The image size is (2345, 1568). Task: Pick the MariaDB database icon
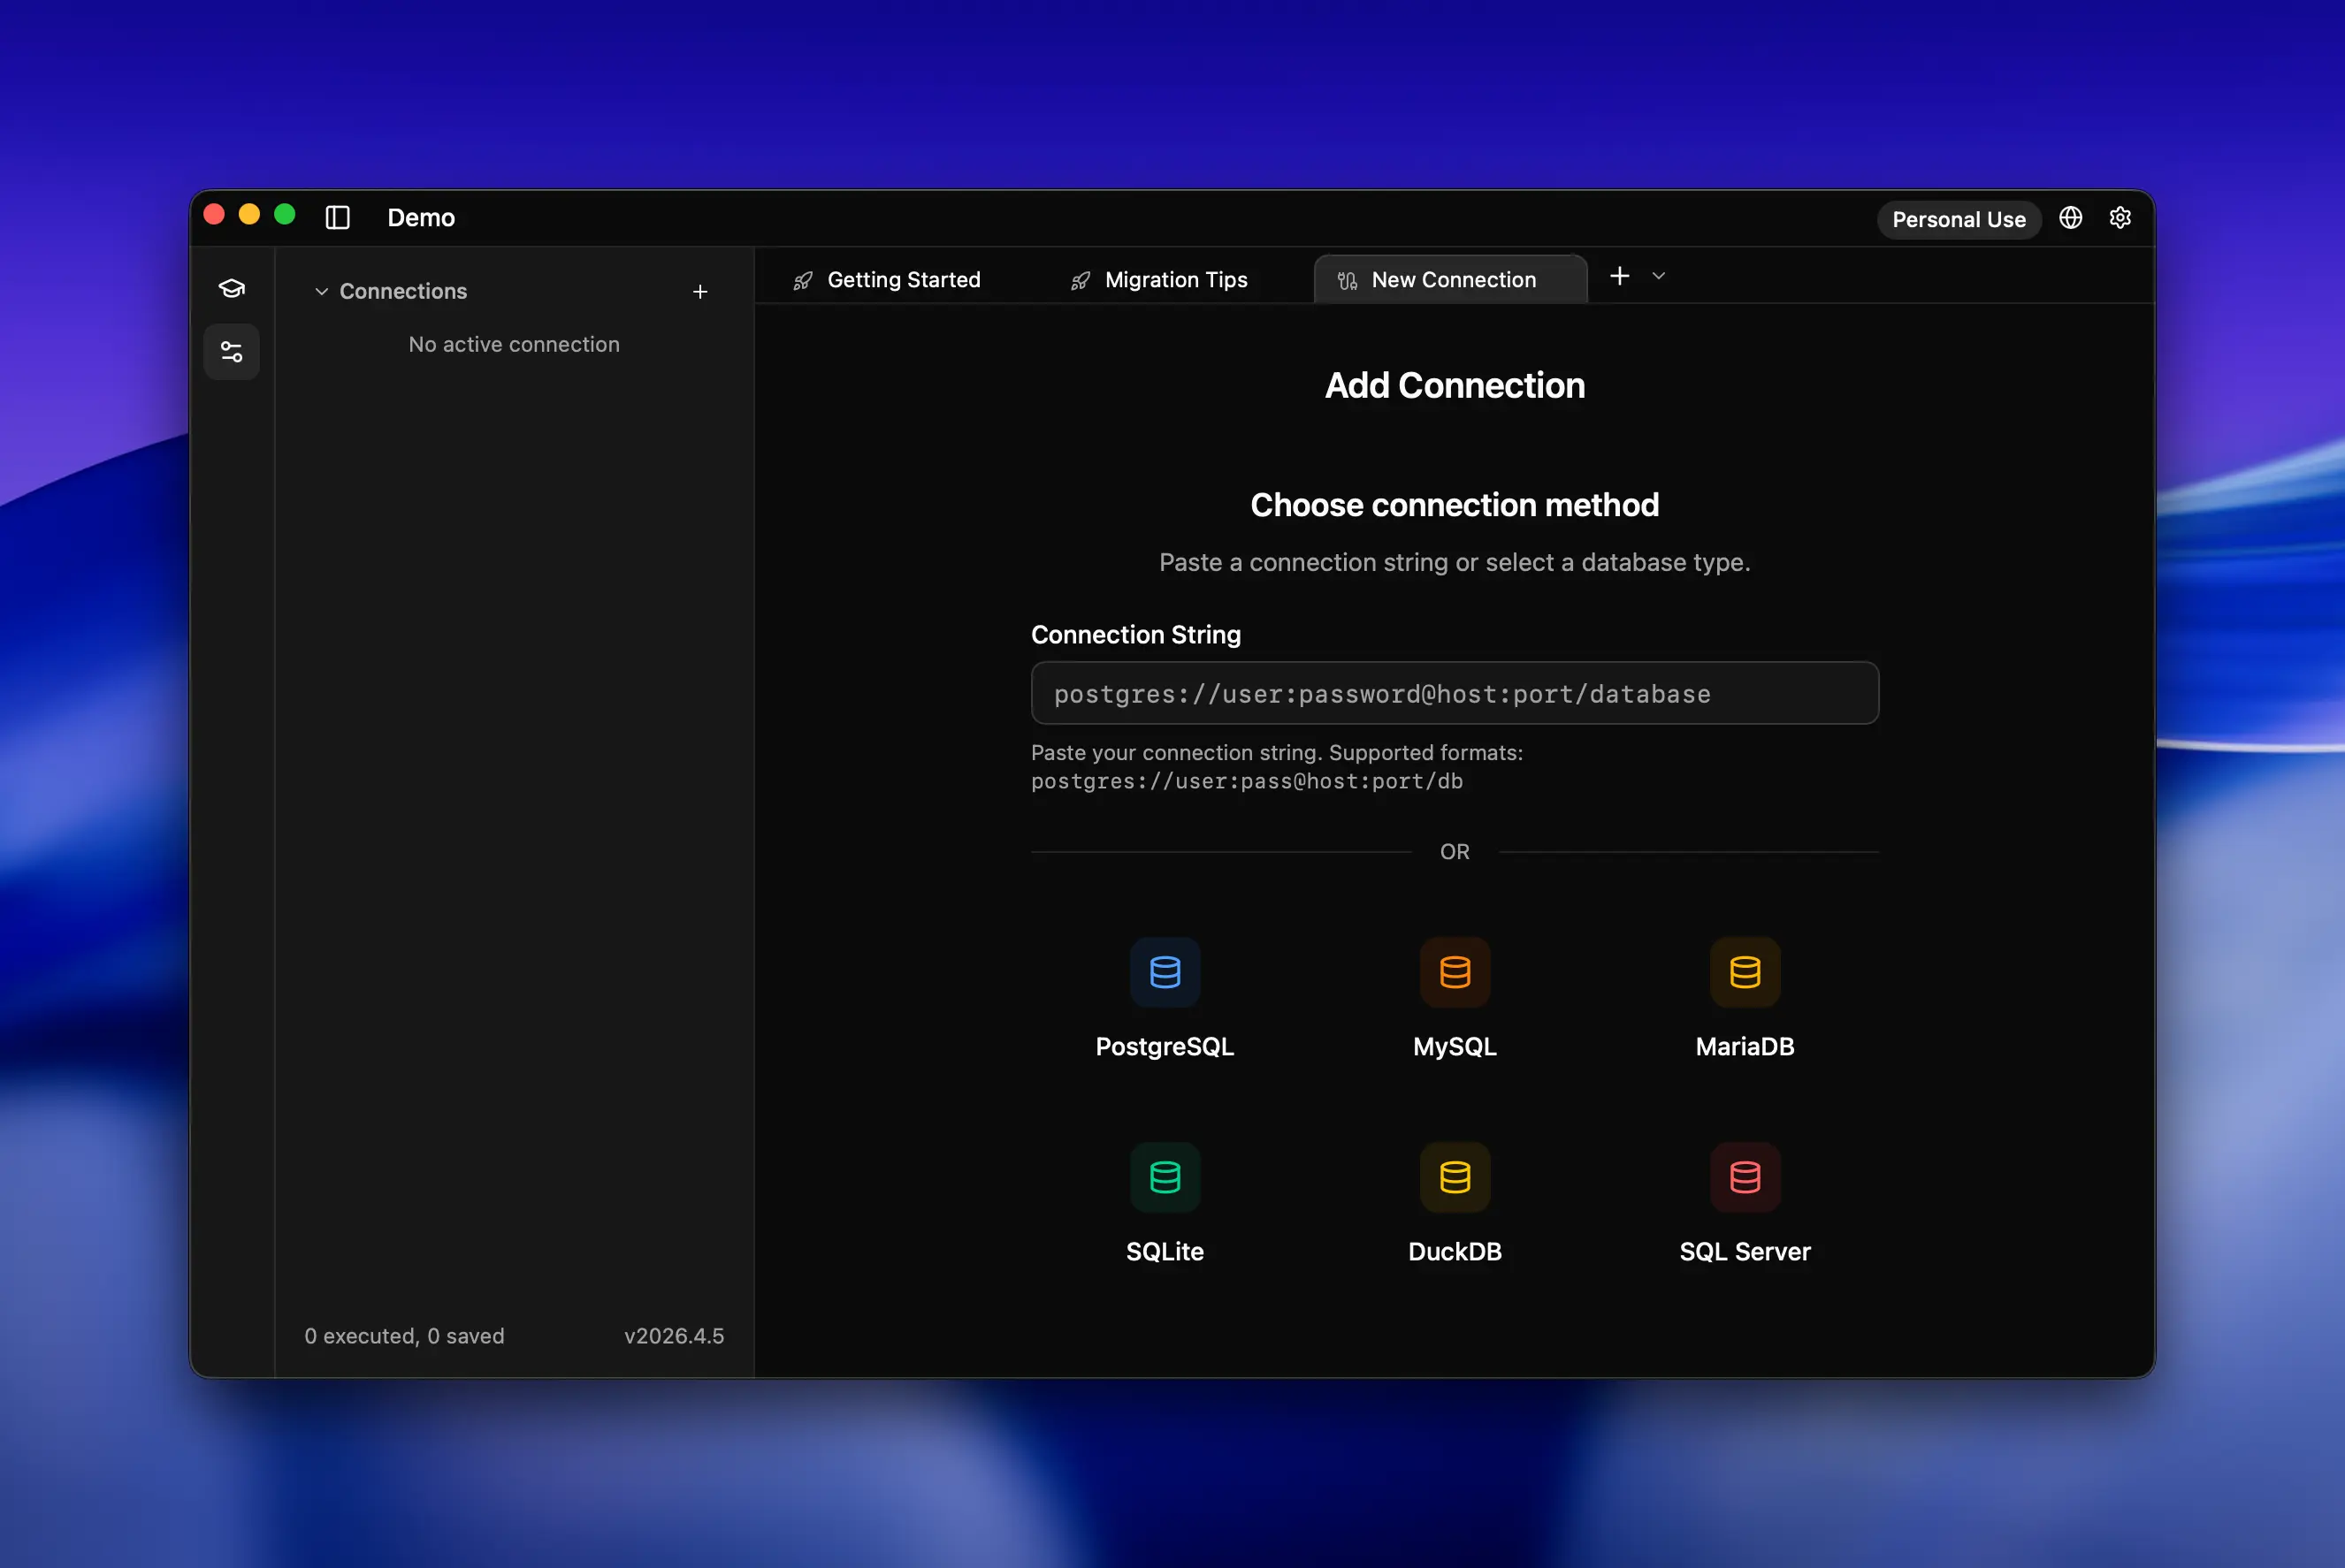(x=1744, y=973)
